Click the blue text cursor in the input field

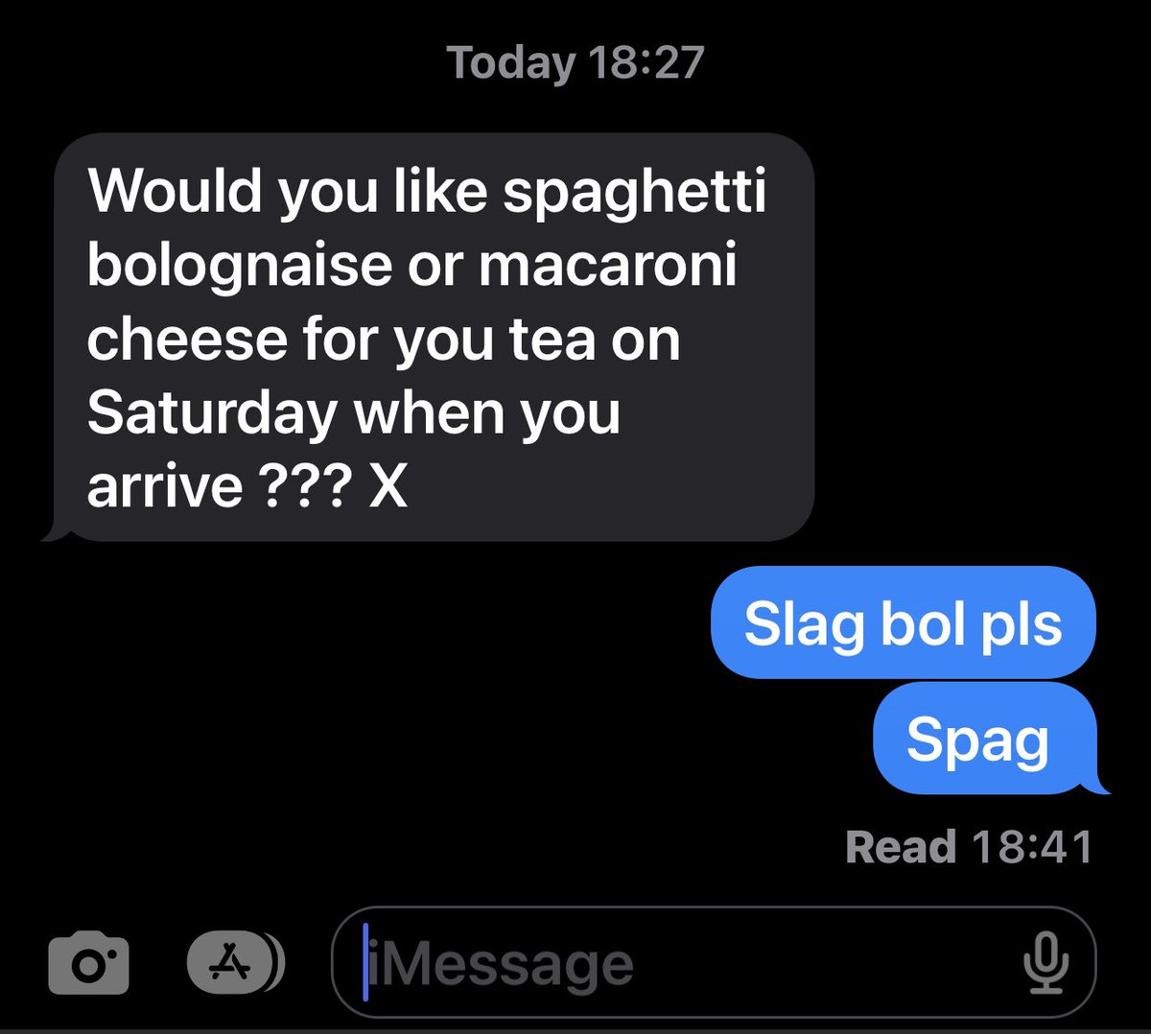365,962
